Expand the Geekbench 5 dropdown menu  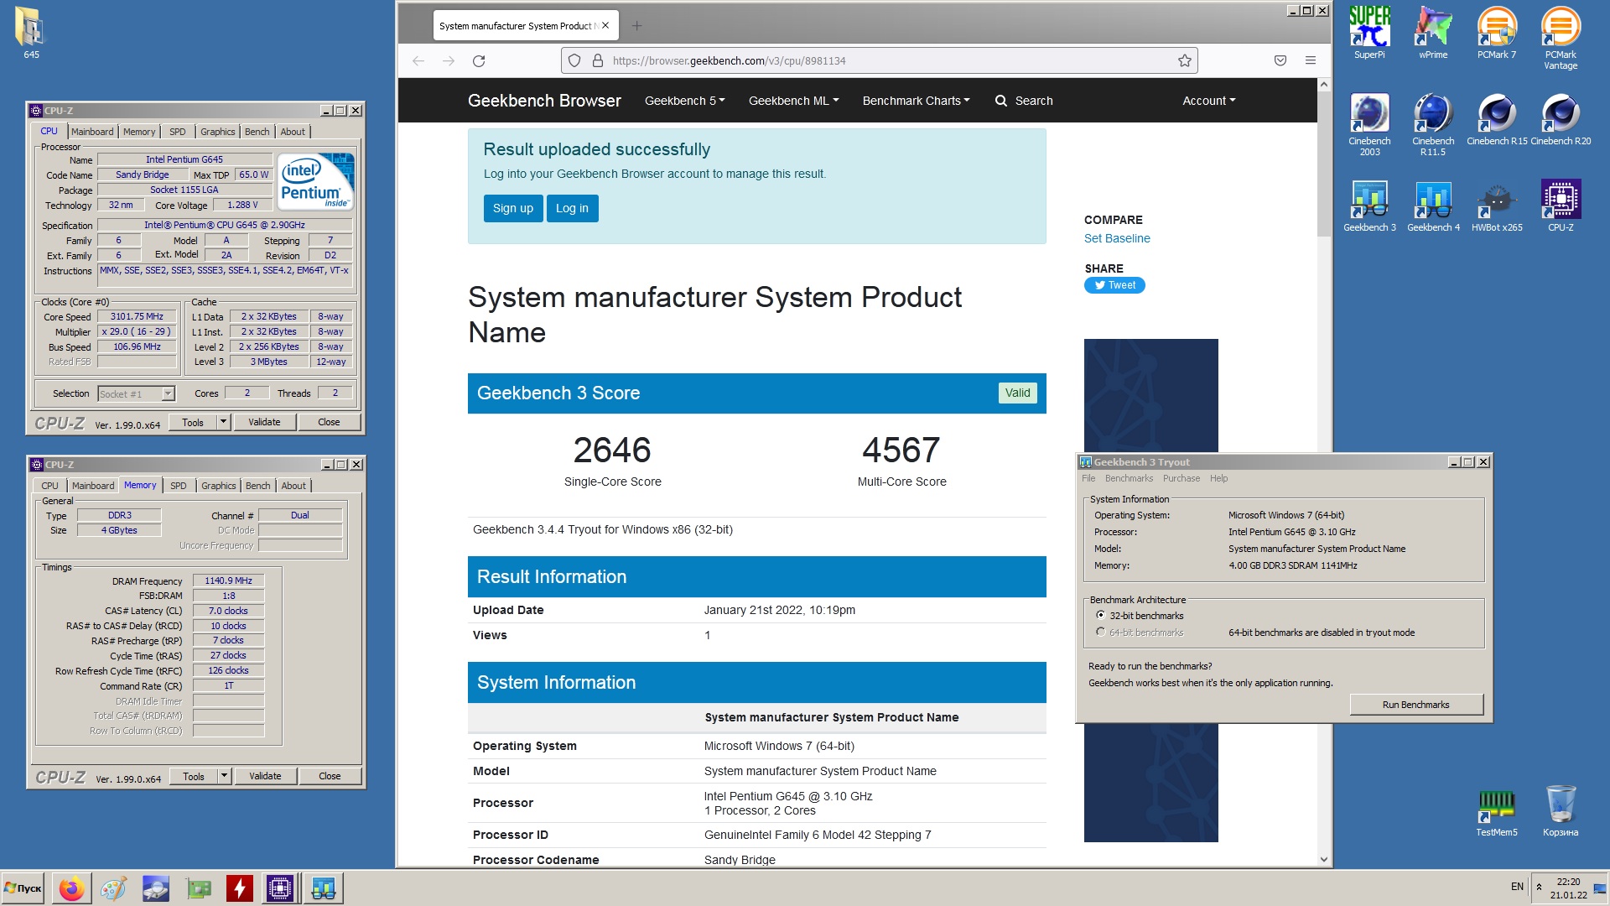pyautogui.click(x=684, y=101)
